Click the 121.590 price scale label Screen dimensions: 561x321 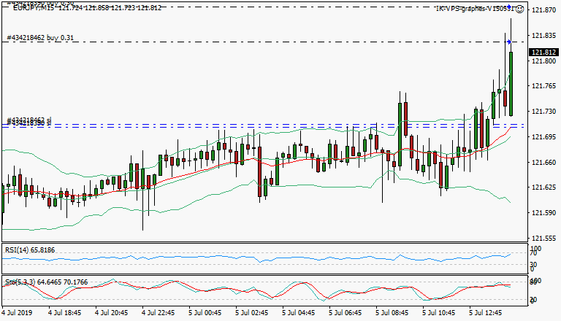click(543, 213)
